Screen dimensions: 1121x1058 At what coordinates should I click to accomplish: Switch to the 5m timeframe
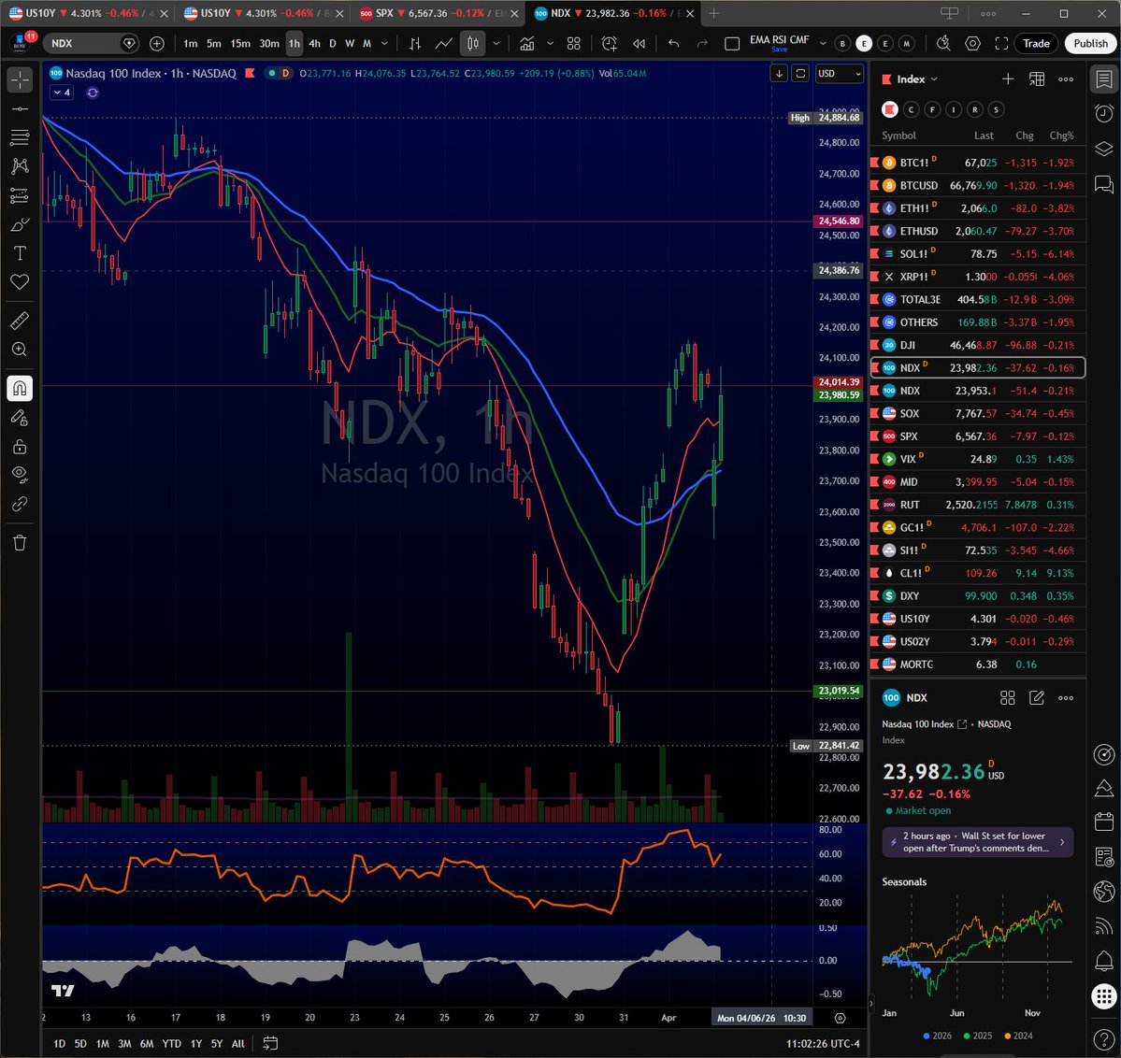tap(214, 44)
